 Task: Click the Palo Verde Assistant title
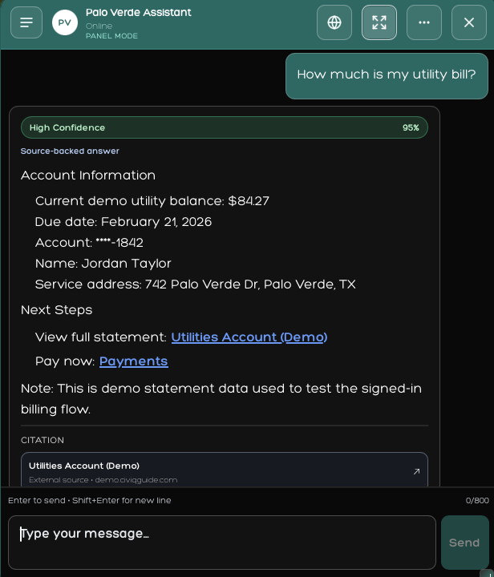click(139, 13)
